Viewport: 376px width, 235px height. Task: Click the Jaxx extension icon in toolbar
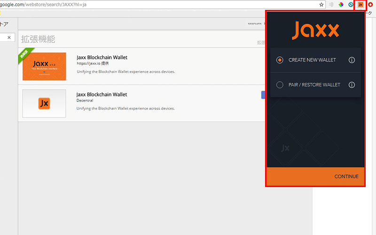[360, 5]
